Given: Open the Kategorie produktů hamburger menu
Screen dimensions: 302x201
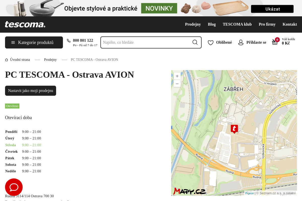Looking at the screenshot, I should click(x=34, y=42).
